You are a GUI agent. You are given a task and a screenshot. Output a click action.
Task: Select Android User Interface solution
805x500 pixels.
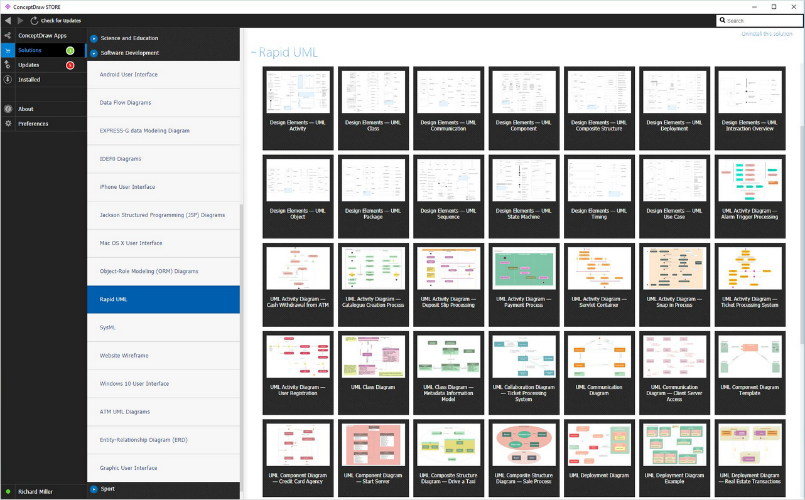(x=163, y=75)
